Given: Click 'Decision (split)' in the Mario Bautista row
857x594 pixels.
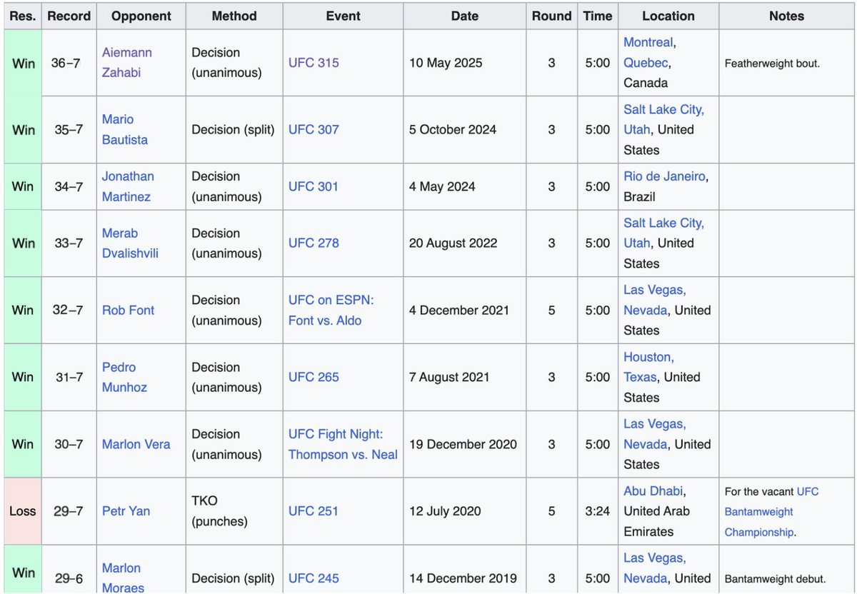Looking at the screenshot, I should point(234,129).
